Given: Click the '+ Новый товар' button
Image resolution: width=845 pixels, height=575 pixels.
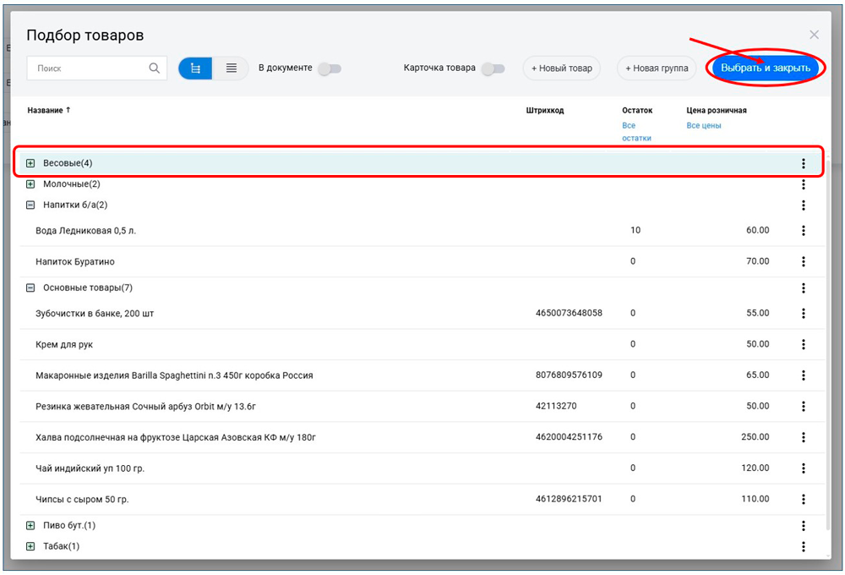Looking at the screenshot, I should tap(561, 68).
